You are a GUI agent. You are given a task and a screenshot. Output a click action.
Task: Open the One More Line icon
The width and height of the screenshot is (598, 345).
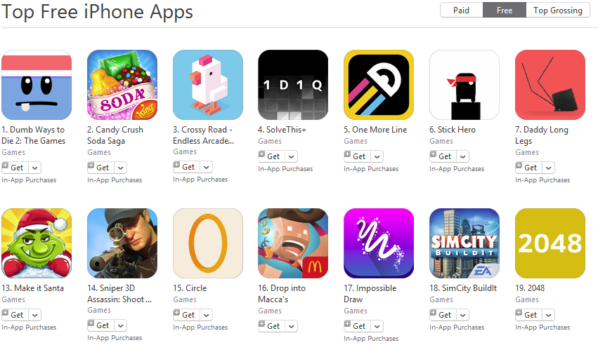pyautogui.click(x=379, y=85)
